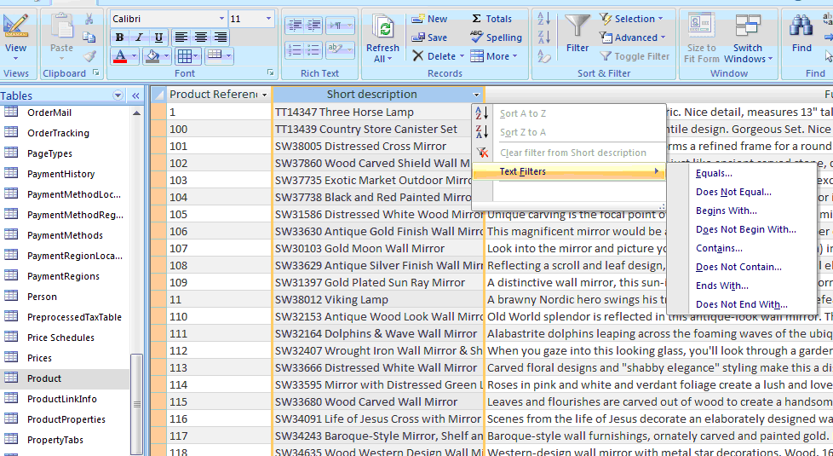Click the Totals sigma button

(491, 19)
